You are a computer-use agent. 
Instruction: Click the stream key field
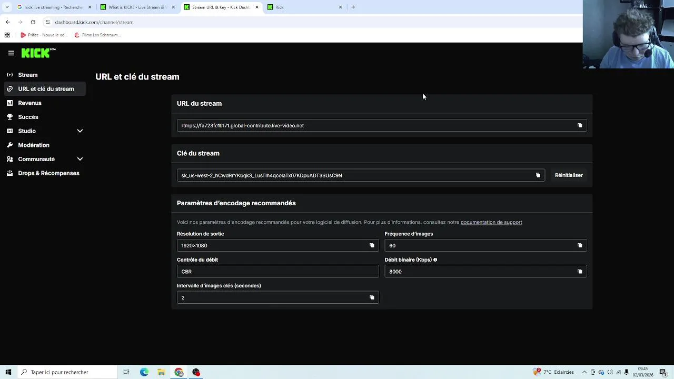[x=361, y=175]
